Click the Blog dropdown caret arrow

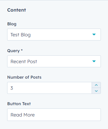click(x=94, y=35)
